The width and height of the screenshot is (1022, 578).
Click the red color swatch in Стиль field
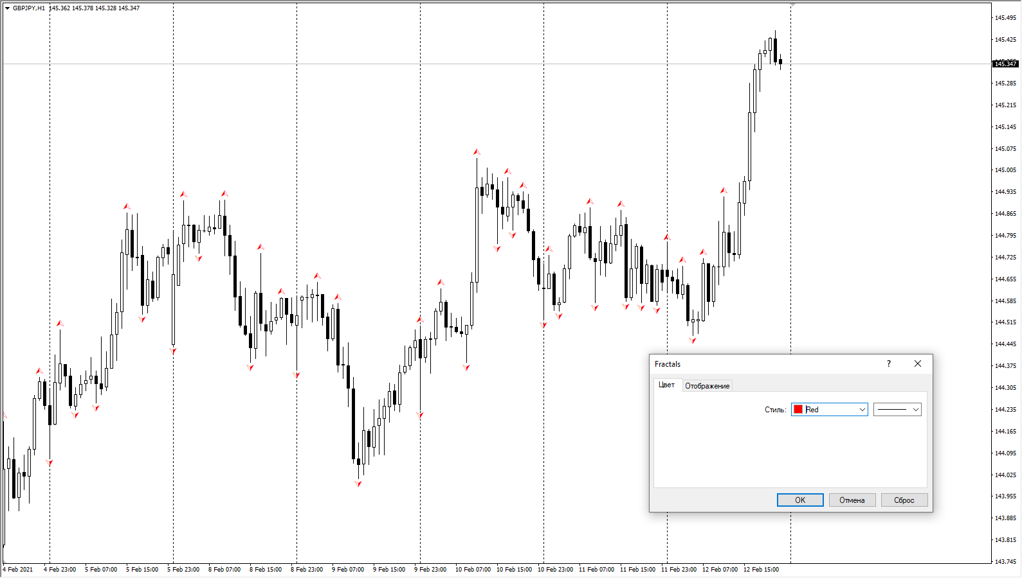(x=798, y=410)
